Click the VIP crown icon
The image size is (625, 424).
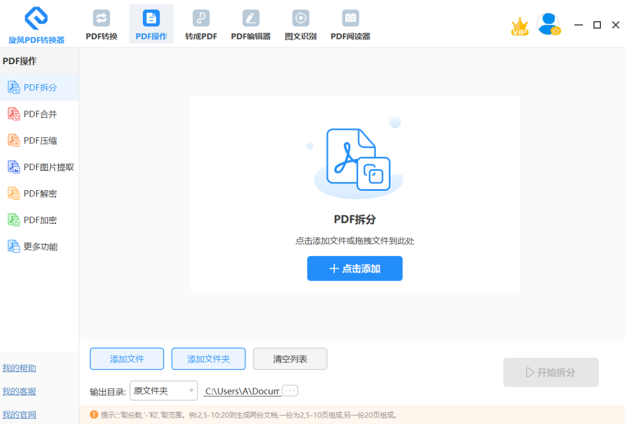pyautogui.click(x=520, y=26)
